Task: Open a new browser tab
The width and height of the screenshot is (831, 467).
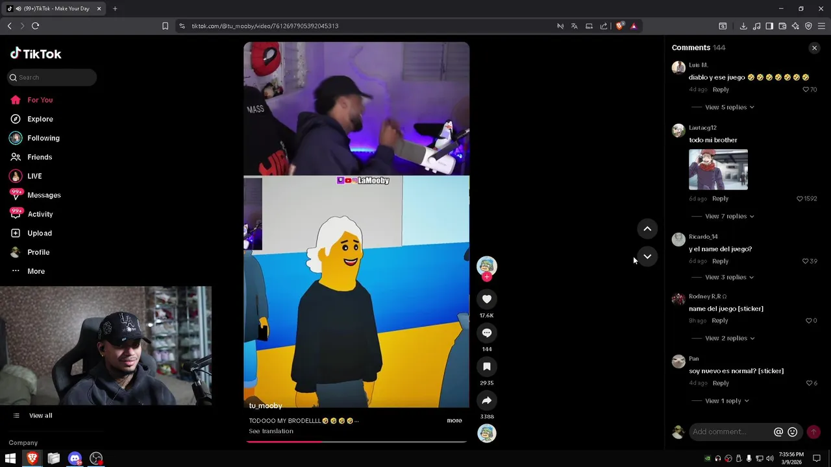Action: point(115,8)
